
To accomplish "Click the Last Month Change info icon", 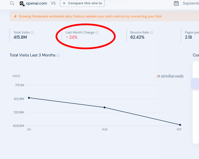I will (97, 33).
